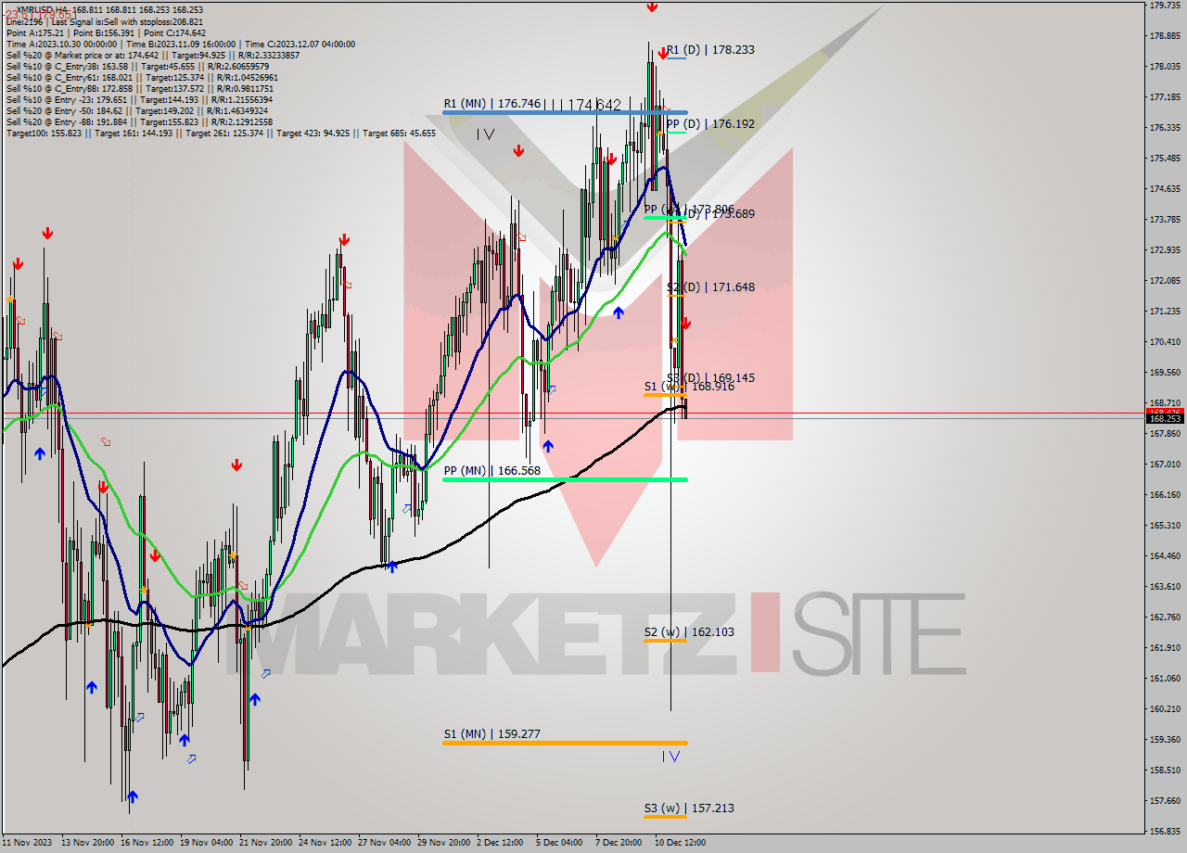1187x853 pixels.
Task: Click 170.410 on the price axis
Action: (x=1165, y=342)
